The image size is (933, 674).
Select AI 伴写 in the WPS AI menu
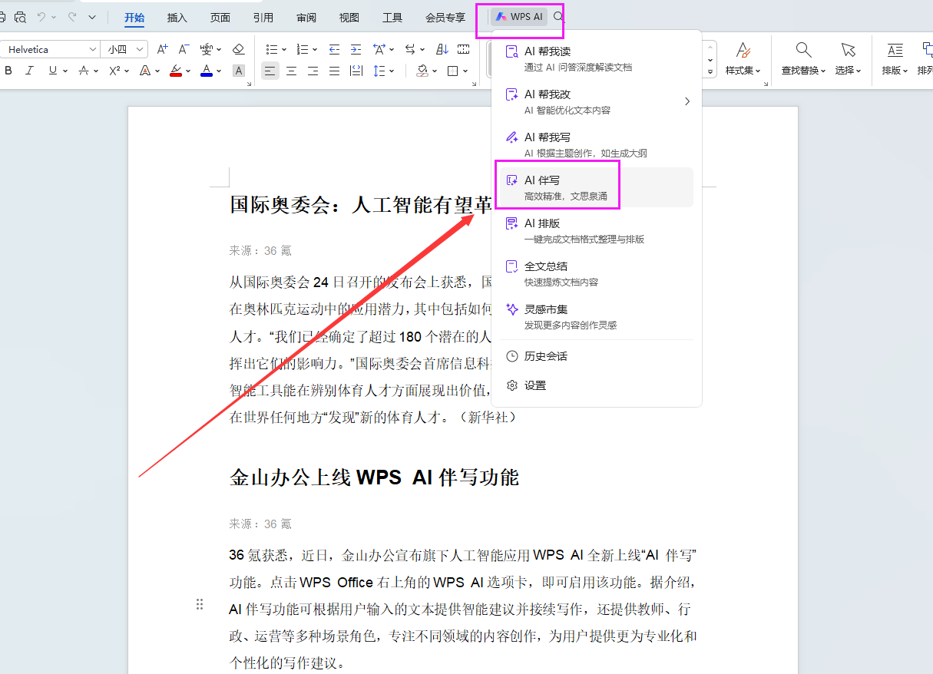(x=597, y=187)
